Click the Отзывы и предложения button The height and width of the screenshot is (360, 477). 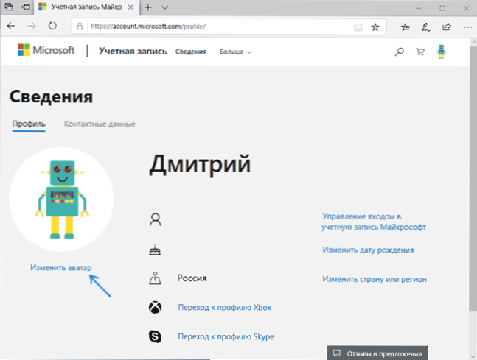[x=377, y=353]
